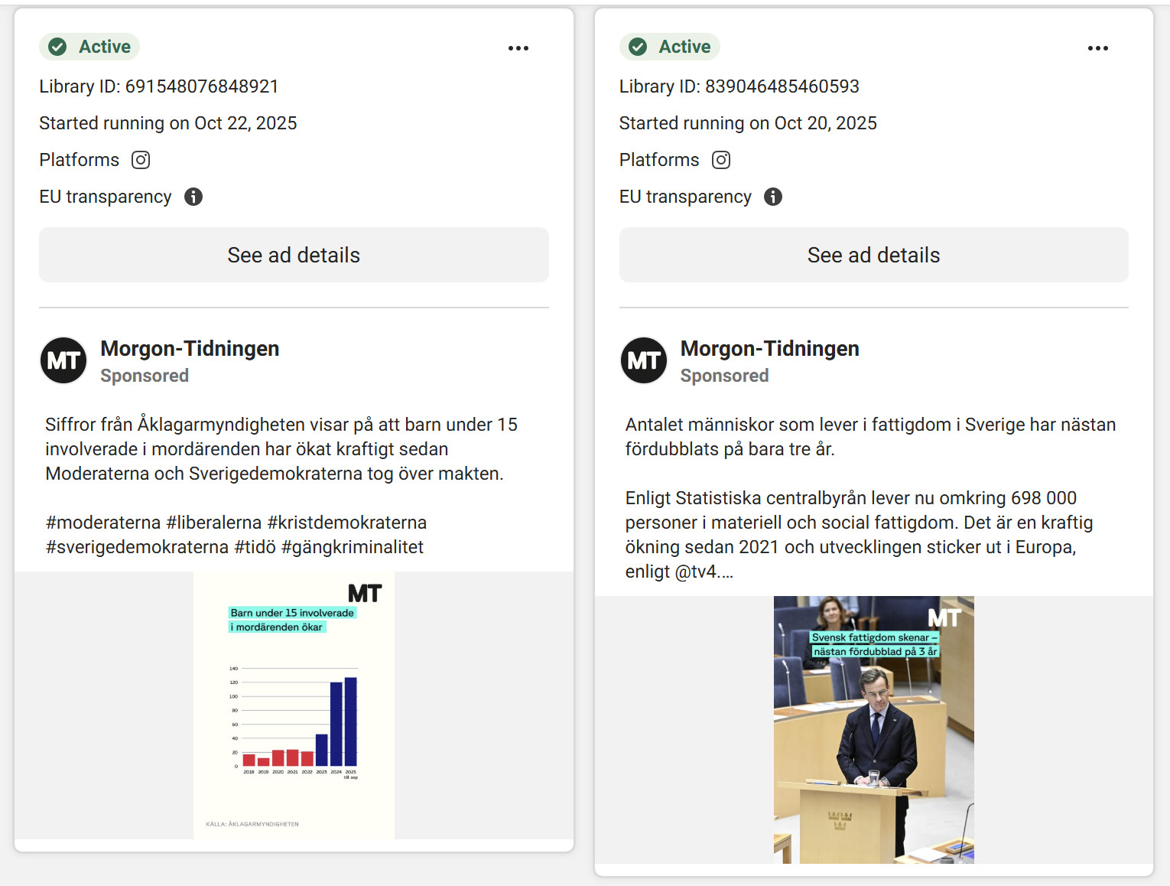The image size is (1170, 886).
Task: Open Morgon-Tidningen page name on left ad
Action: [x=190, y=349]
